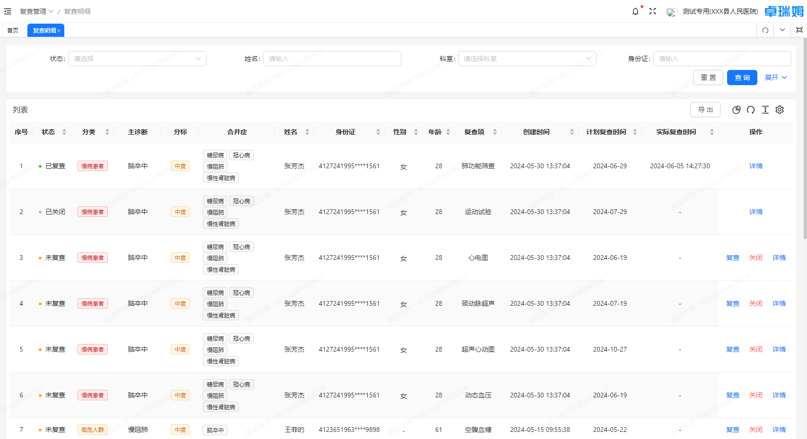Open the 状态 select dropdown
The image size is (807, 439).
pyautogui.click(x=137, y=59)
